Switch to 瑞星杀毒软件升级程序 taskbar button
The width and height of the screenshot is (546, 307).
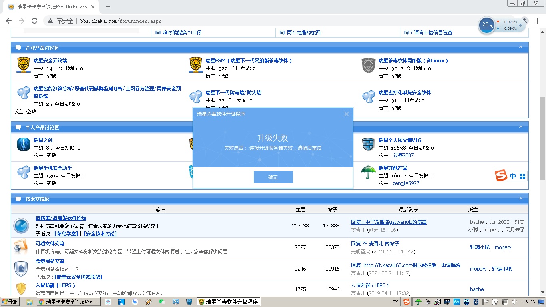tap(229, 302)
